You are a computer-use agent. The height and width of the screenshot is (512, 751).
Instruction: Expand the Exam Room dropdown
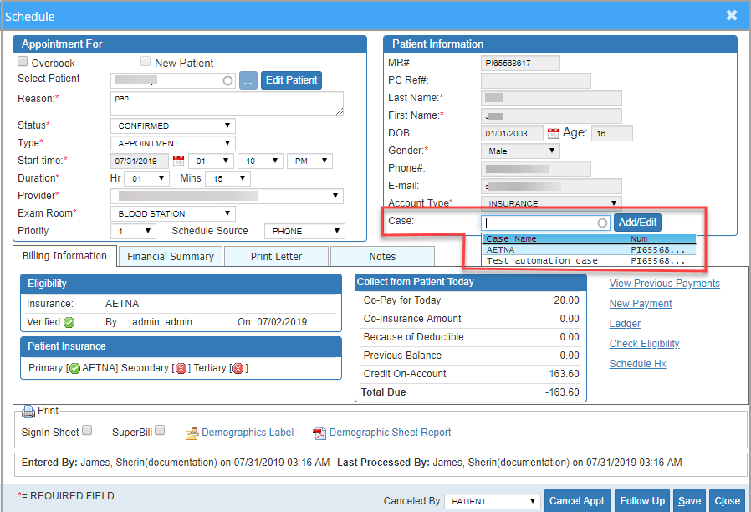click(x=172, y=214)
